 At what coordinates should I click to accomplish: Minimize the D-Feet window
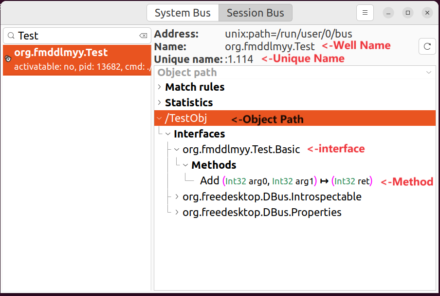(388, 13)
